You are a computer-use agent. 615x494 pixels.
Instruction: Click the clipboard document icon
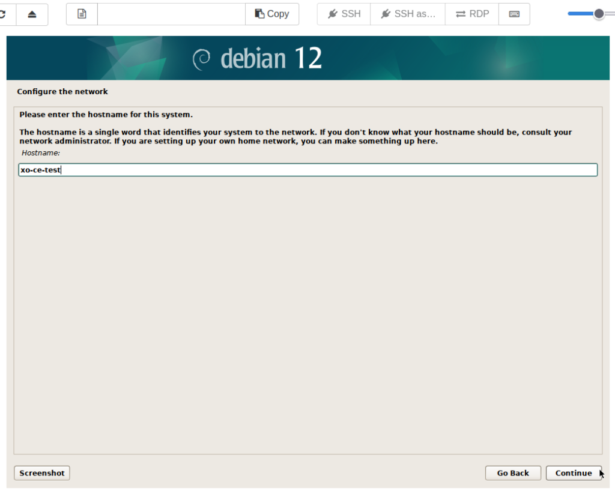pos(82,14)
